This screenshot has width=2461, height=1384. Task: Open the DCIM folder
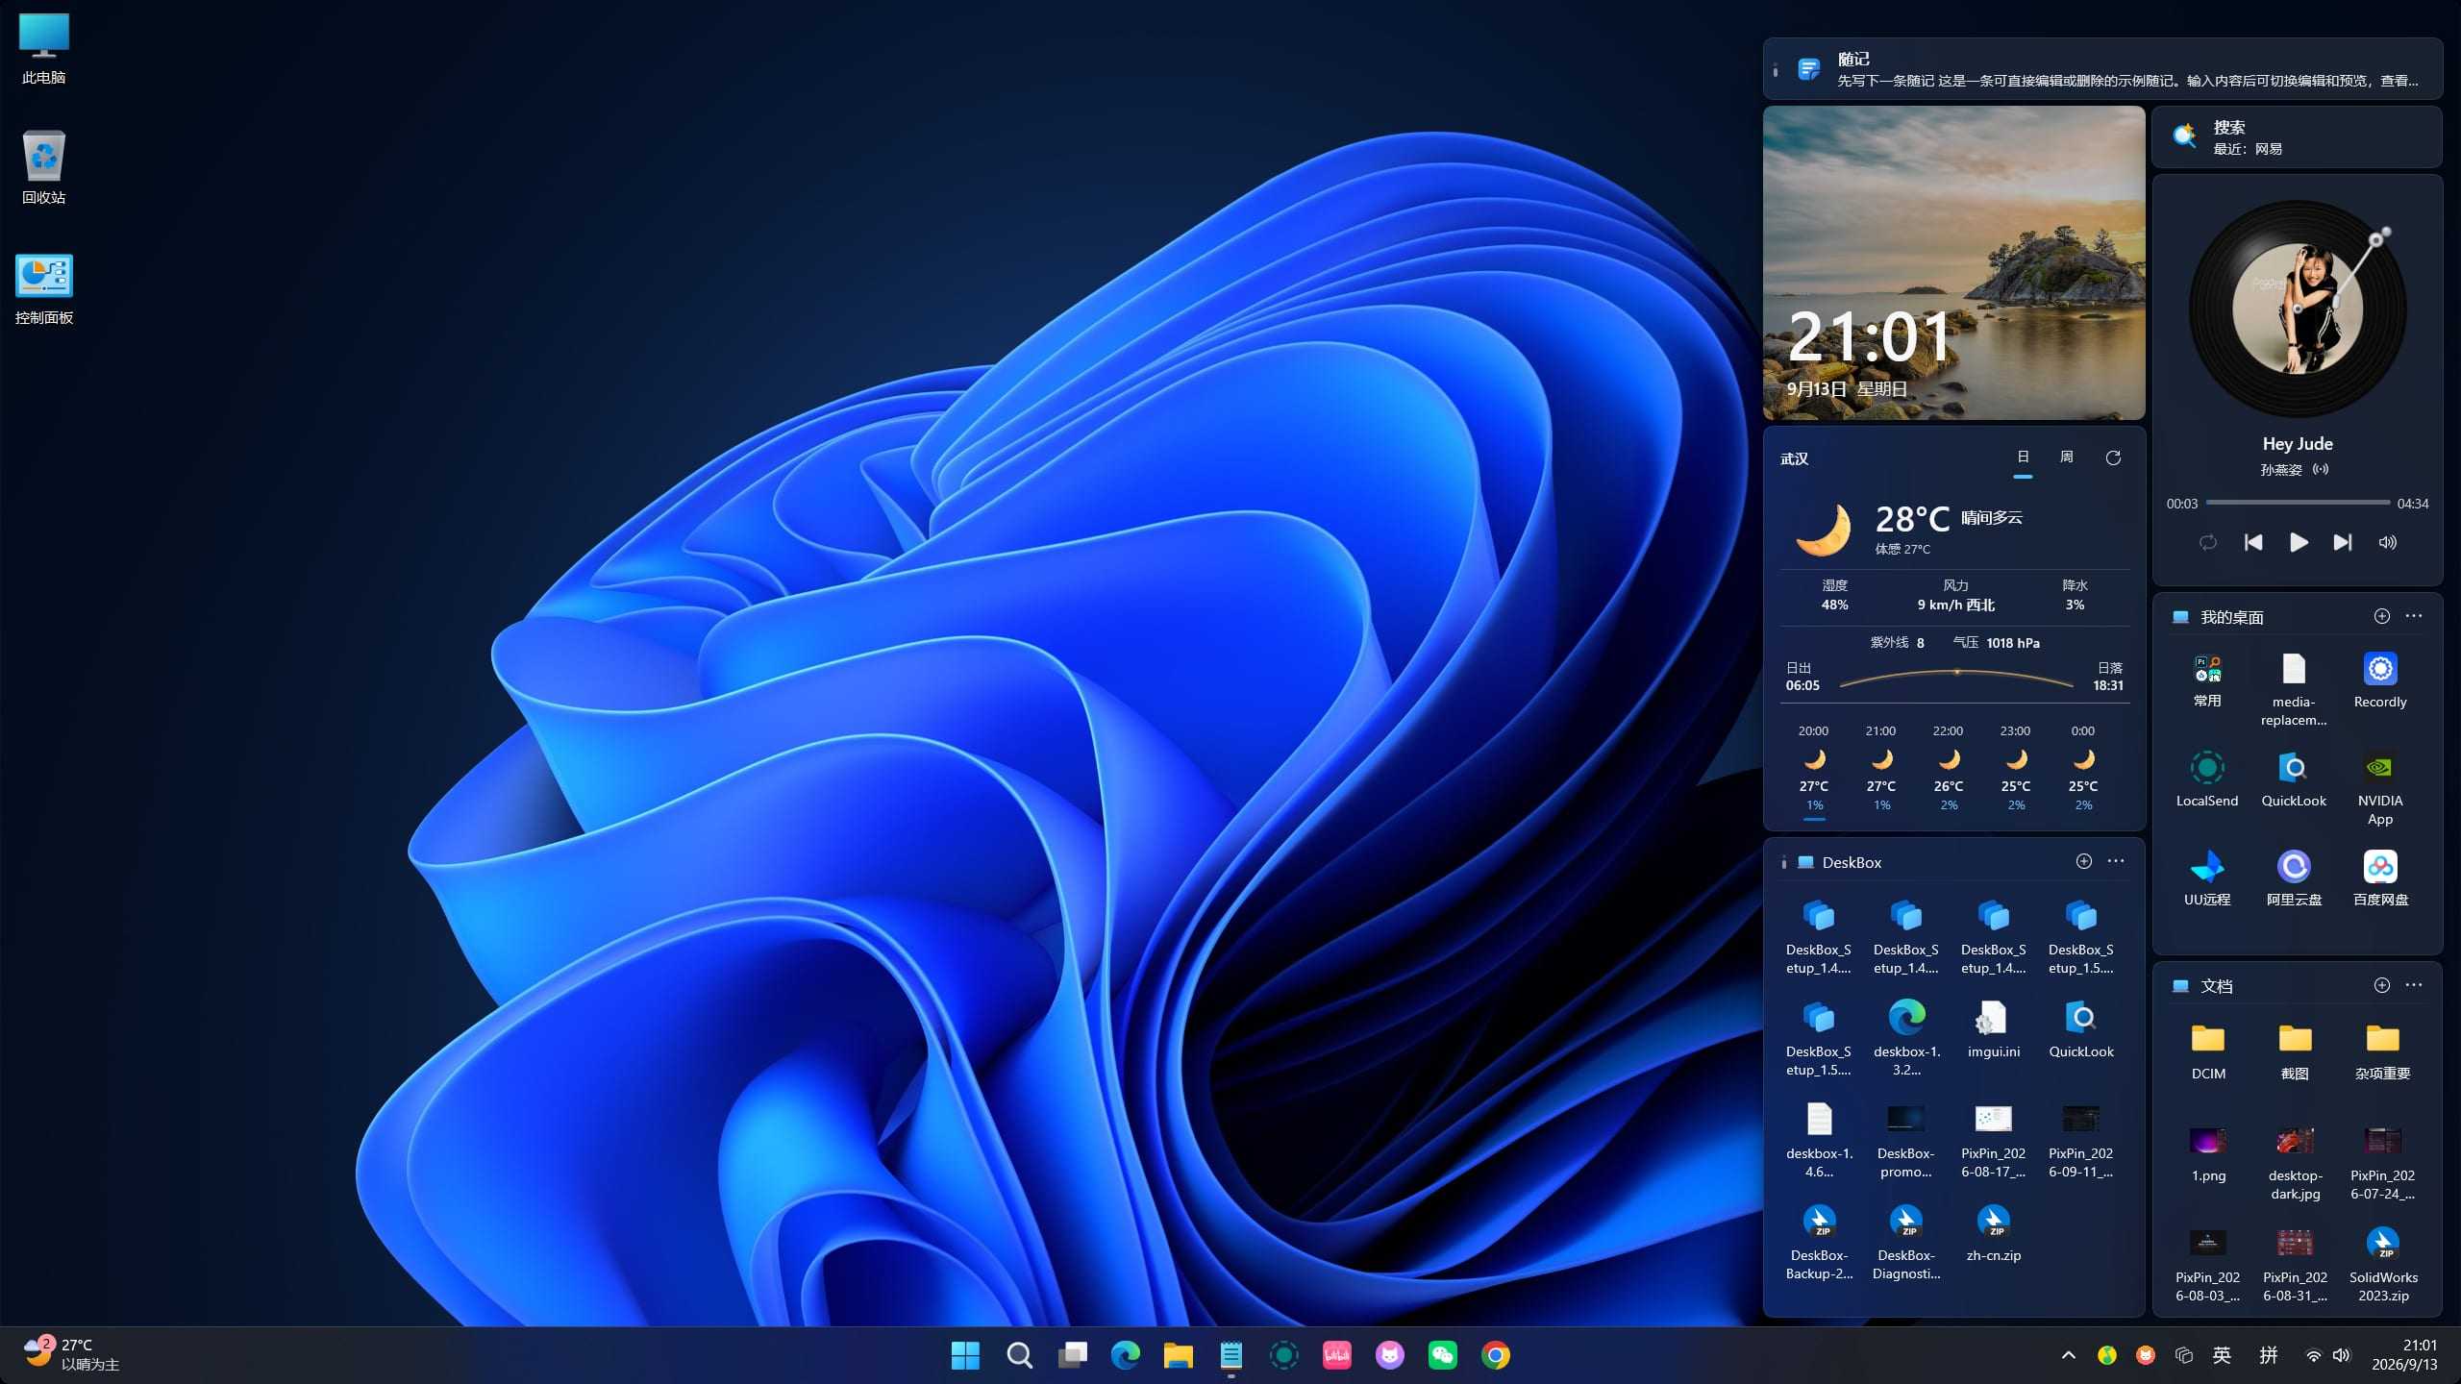2208,1051
